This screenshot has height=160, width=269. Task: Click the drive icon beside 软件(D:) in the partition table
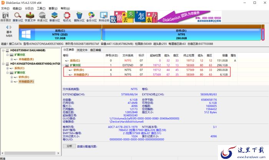coord(70,70)
